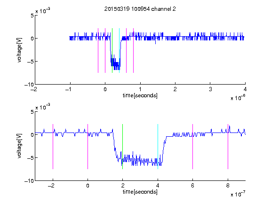Click the magenta marker at 8 in bottom plot

[x=228, y=147]
